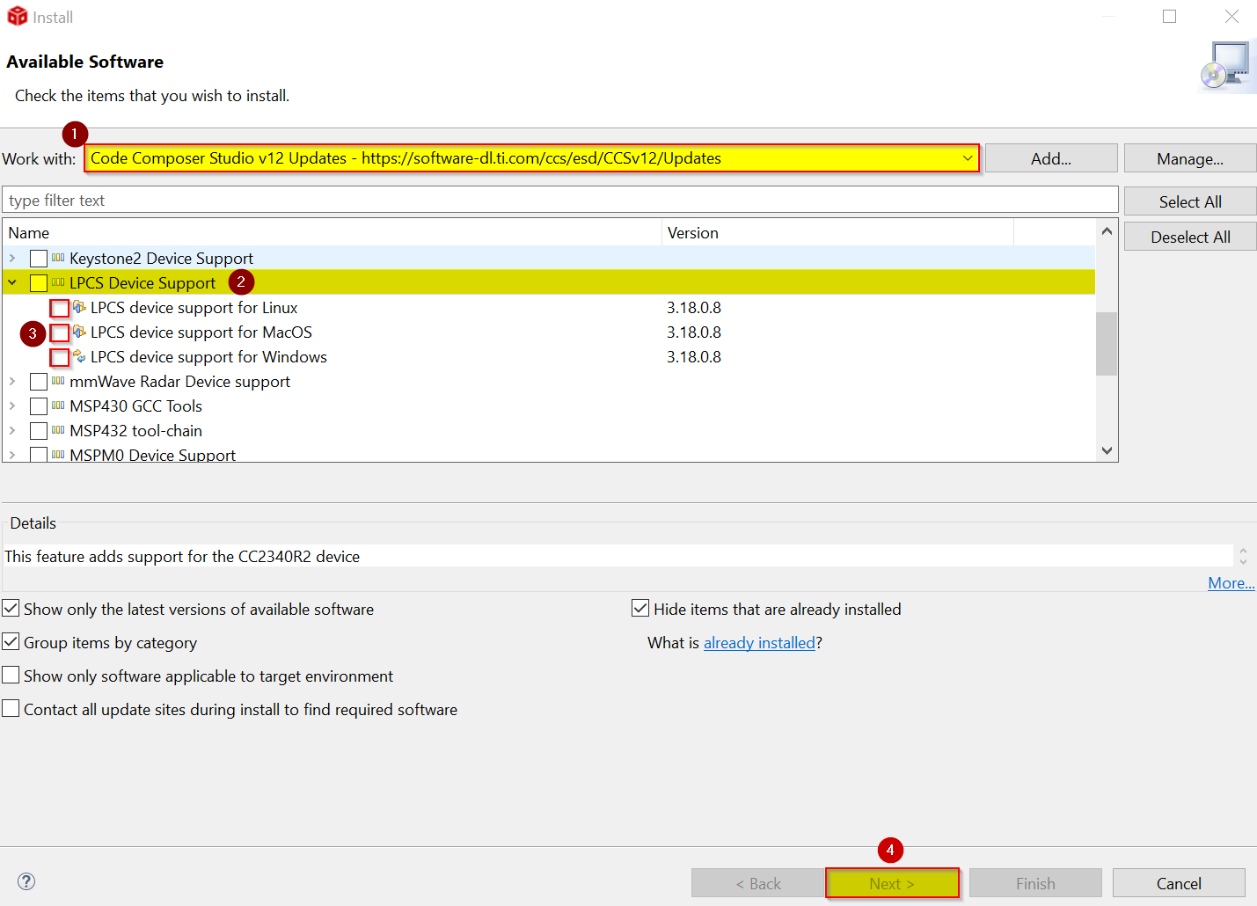
Task: Tick LPCS device support for MacOS checkbox
Action: tap(60, 333)
